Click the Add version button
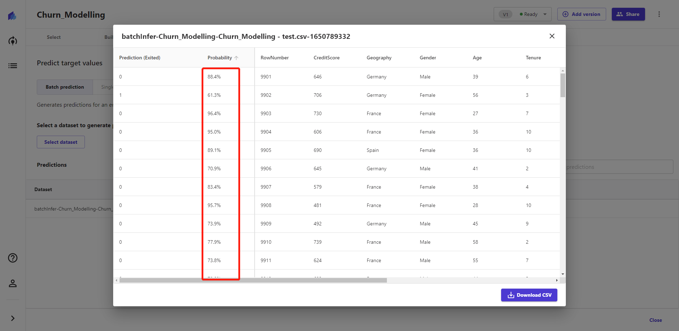The image size is (679, 331). point(581,14)
